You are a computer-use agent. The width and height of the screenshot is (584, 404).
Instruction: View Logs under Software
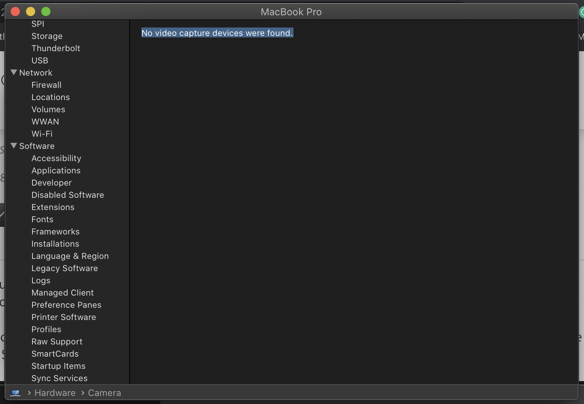[41, 280]
